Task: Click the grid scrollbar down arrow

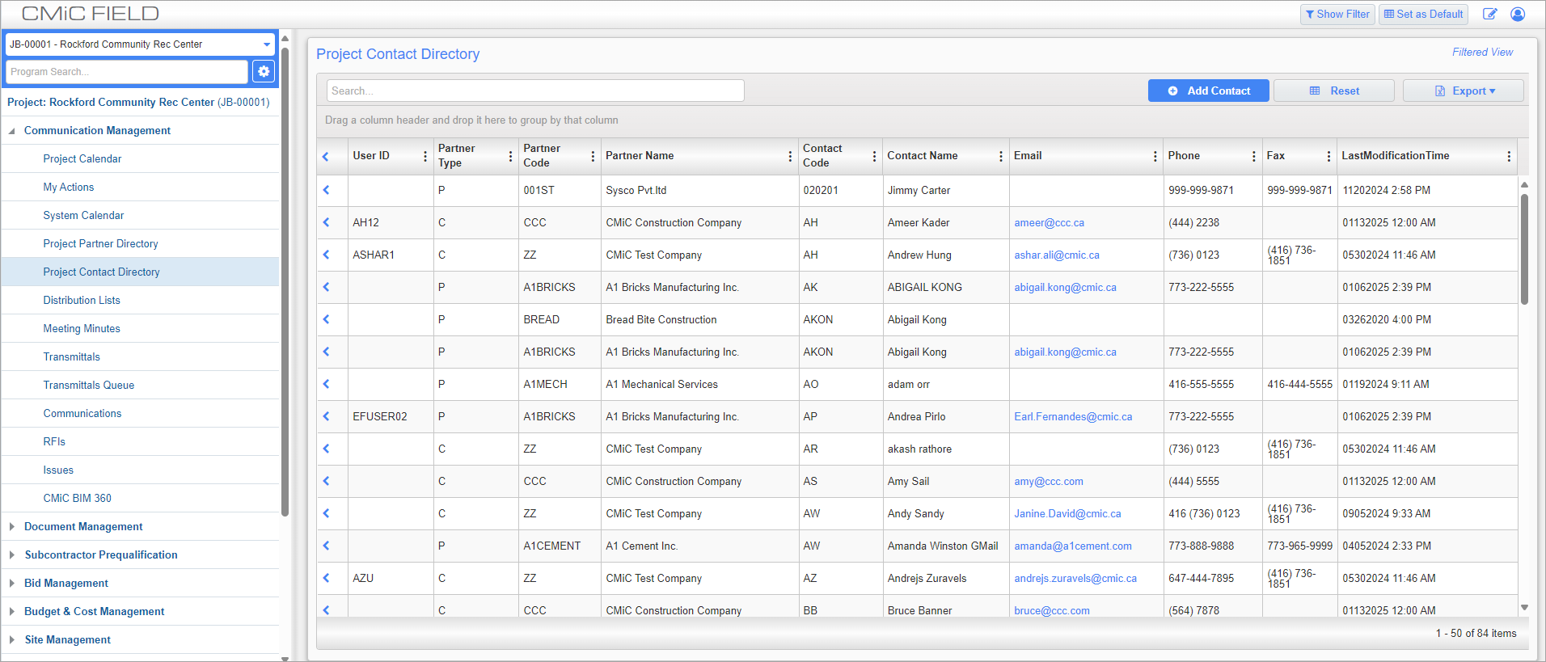Action: click(1524, 608)
